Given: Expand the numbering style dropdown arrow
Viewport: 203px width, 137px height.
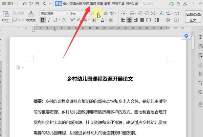Looking at the screenshot, I should click(x=135, y=13).
